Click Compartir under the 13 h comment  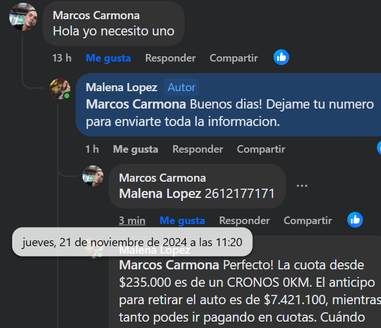point(233,58)
